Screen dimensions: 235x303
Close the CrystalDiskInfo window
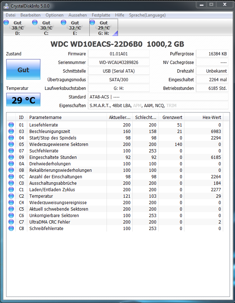click(225, 5)
